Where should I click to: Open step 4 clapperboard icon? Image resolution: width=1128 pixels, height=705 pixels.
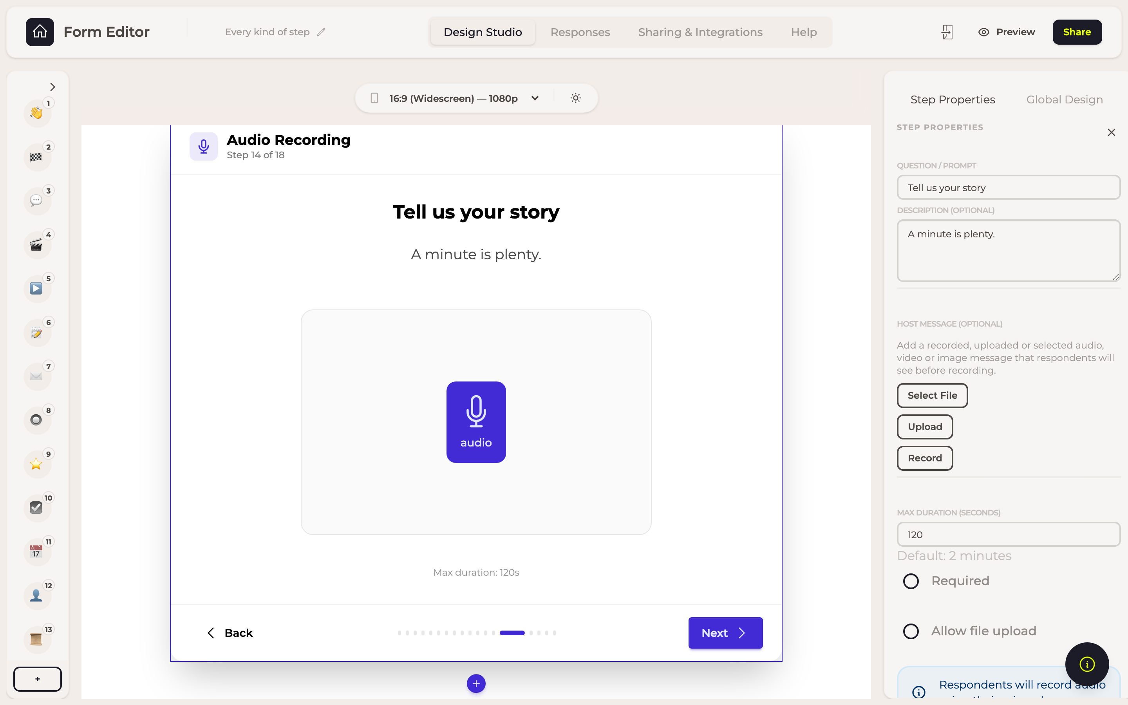(x=36, y=244)
